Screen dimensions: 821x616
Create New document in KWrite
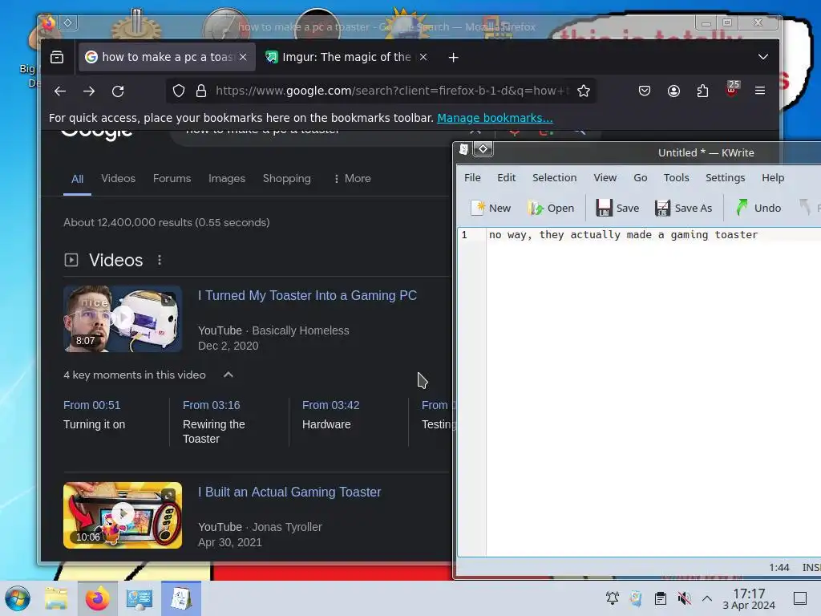coord(491,209)
